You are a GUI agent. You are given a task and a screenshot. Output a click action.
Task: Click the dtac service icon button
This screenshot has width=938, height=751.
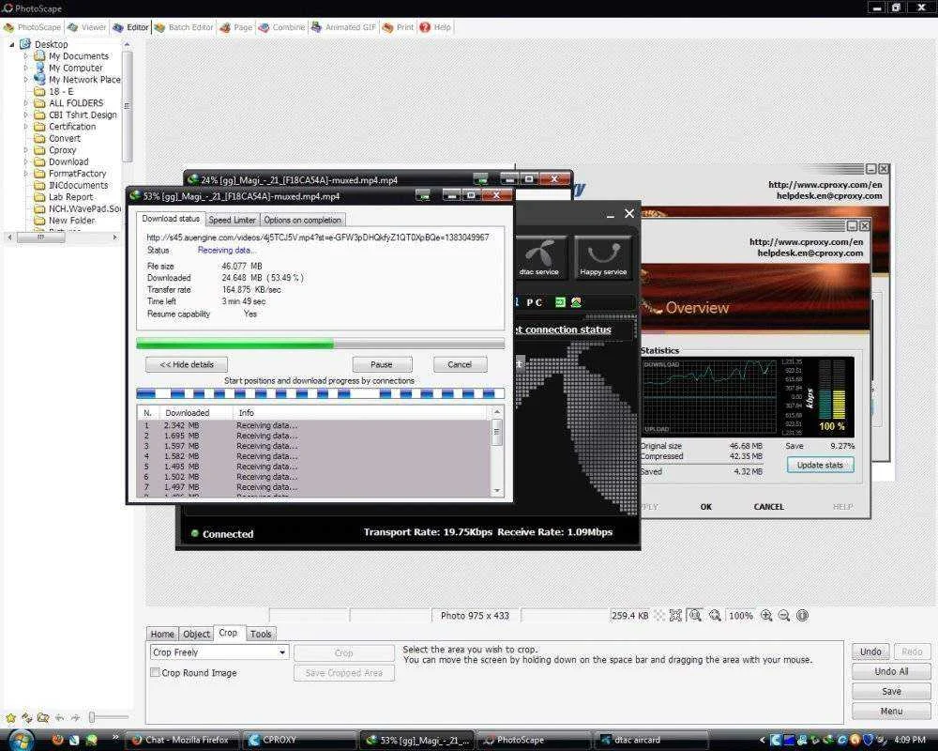click(539, 257)
